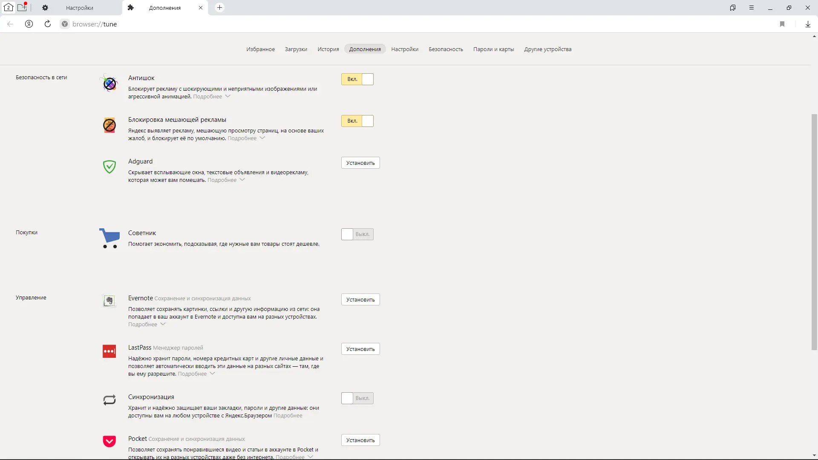The height and width of the screenshot is (460, 818).
Task: Click the LastPass red icon
Action: [109, 351]
